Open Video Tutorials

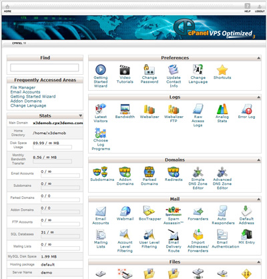[x=125, y=69]
